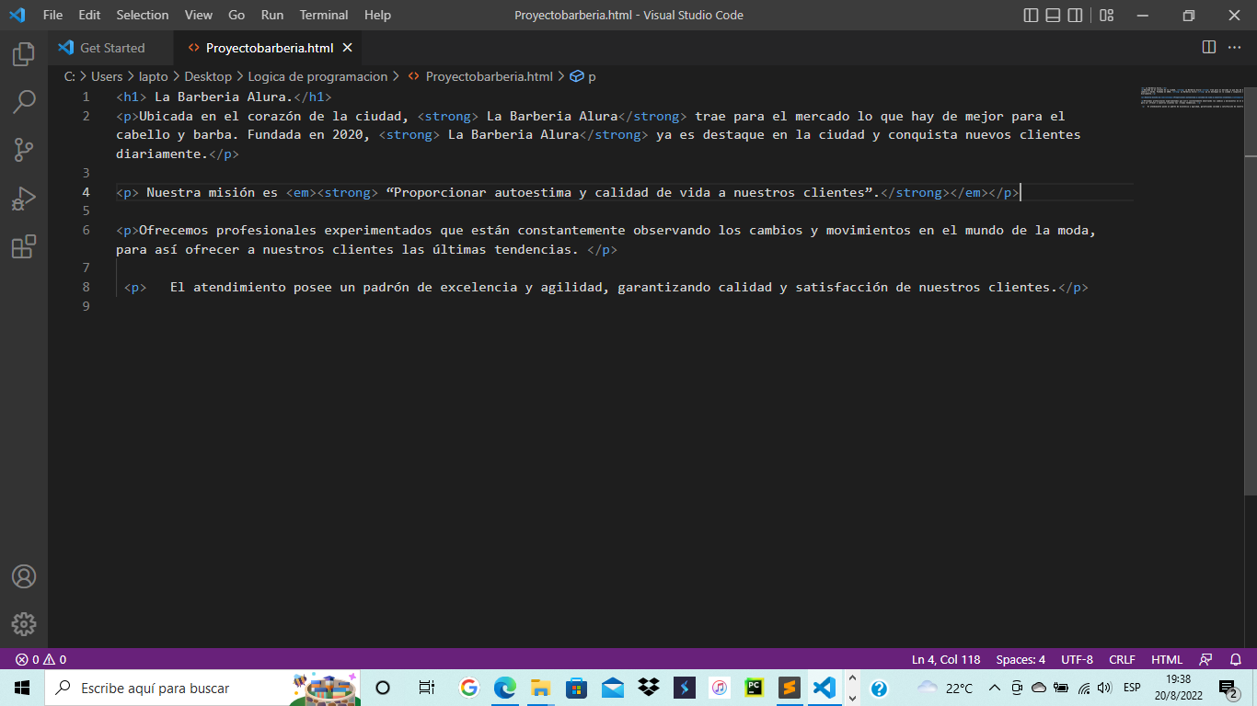Open the Go menu
Image resolution: width=1257 pixels, height=706 pixels.
point(236,15)
